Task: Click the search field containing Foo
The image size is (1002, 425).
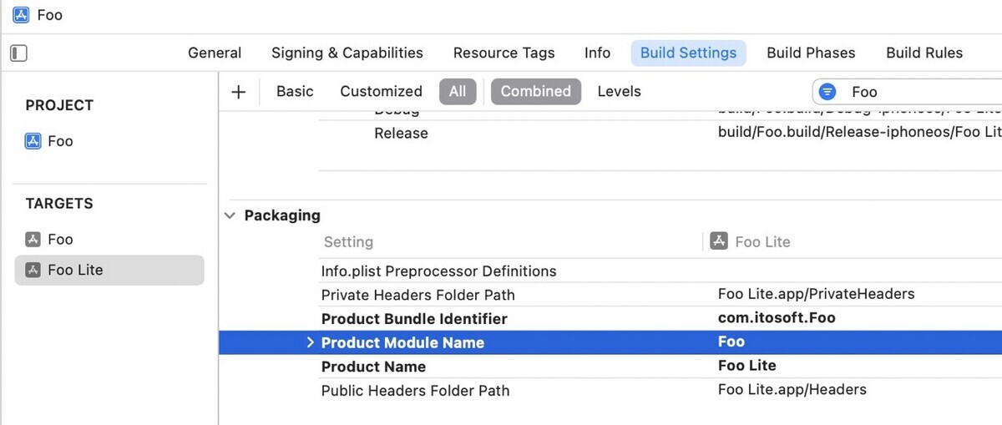Action: point(907,92)
